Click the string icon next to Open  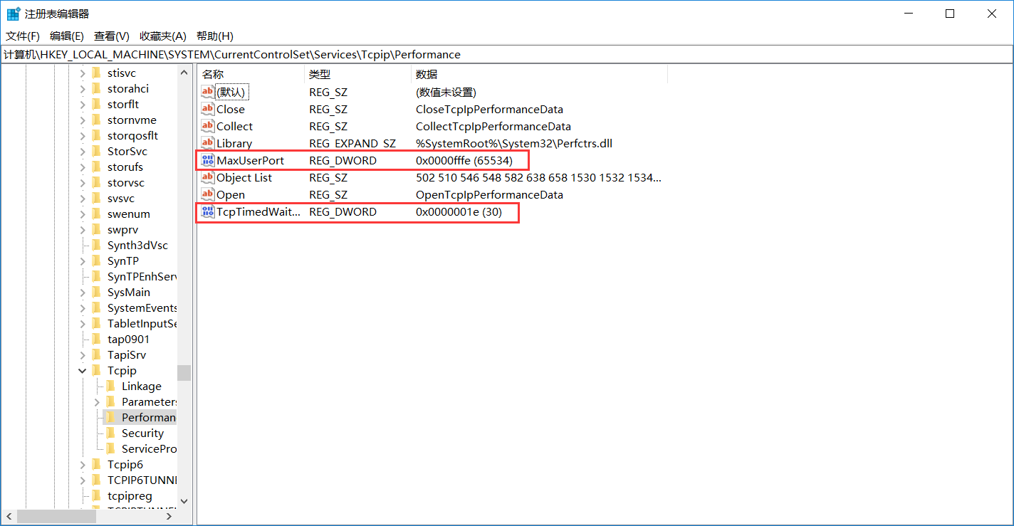pyautogui.click(x=207, y=194)
